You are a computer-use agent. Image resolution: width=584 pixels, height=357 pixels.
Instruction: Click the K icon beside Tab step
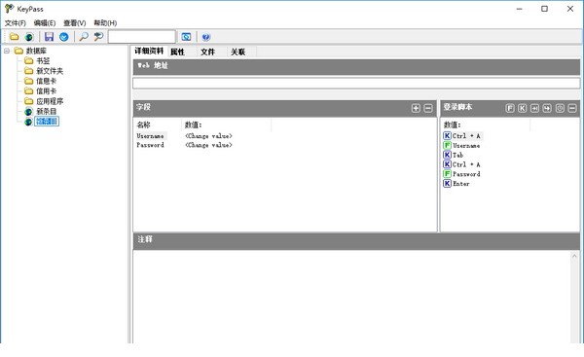447,155
